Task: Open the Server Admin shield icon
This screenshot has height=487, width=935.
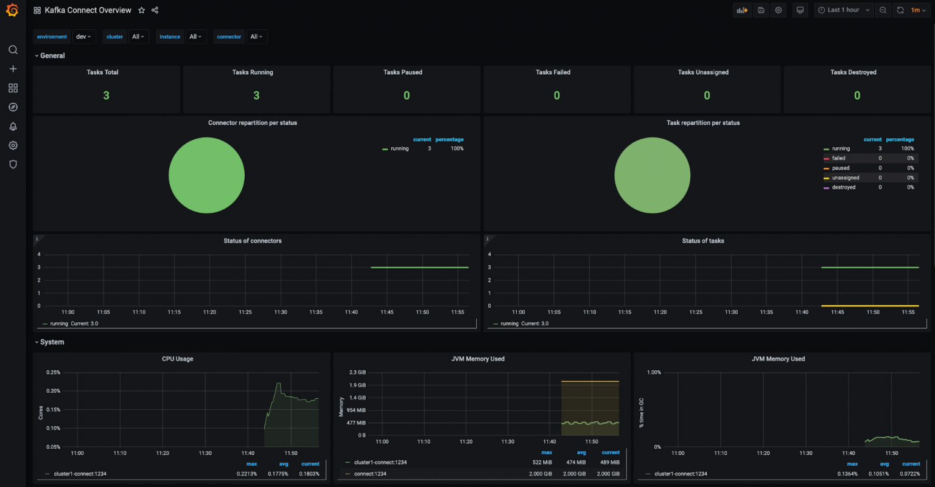Action: click(13, 164)
